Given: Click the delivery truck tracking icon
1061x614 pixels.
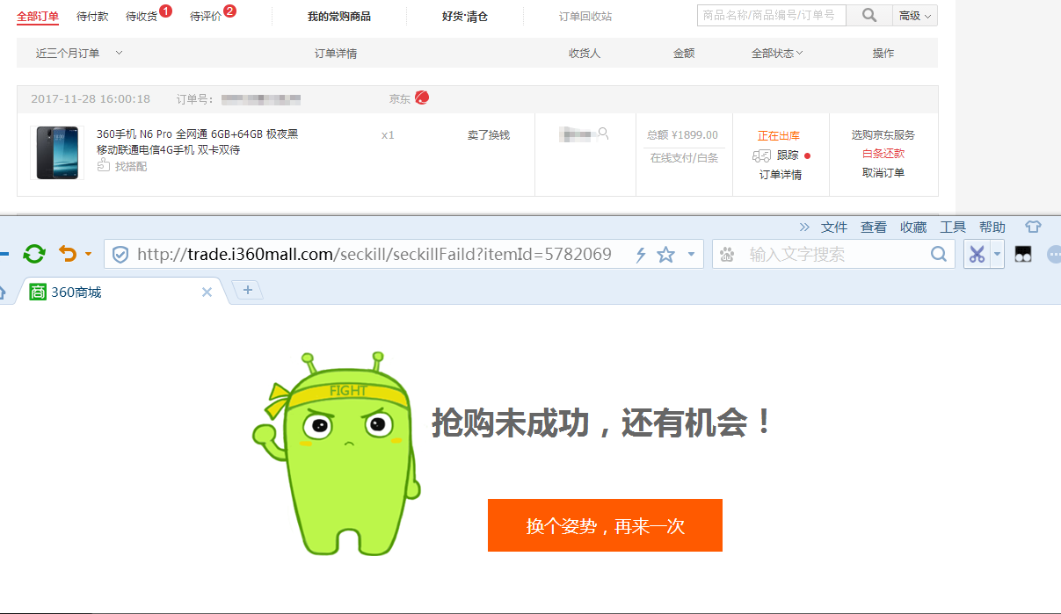Looking at the screenshot, I should click(x=761, y=155).
